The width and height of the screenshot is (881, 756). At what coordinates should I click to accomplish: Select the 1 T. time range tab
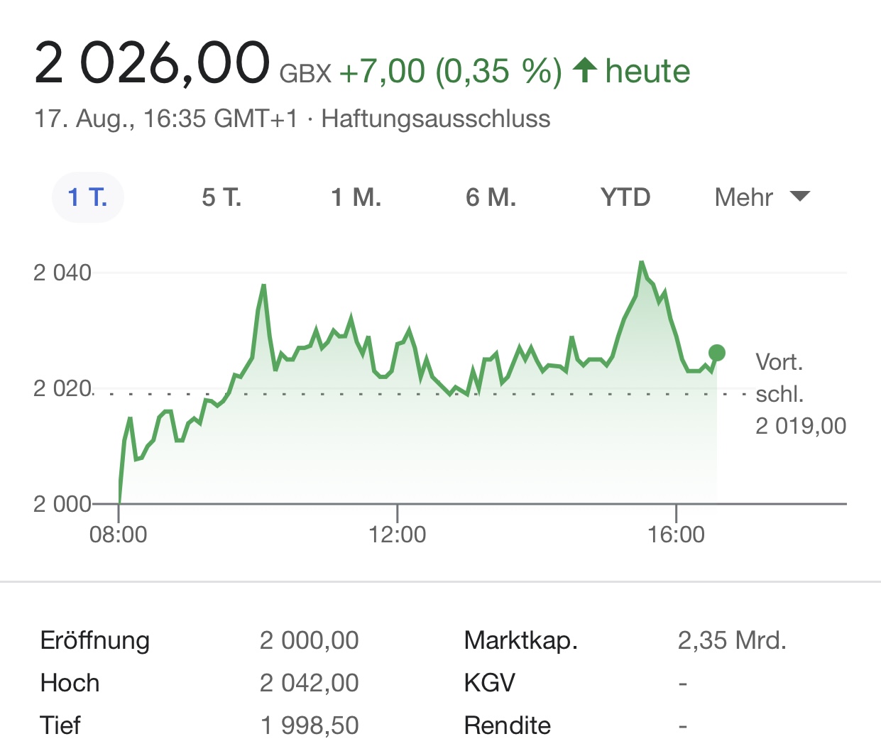[x=87, y=197]
